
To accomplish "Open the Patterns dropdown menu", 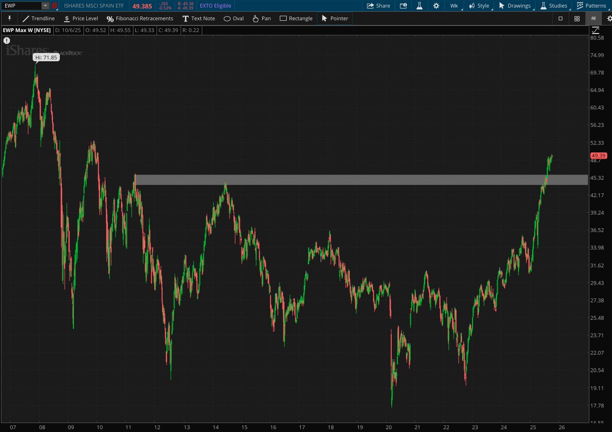I will click(x=591, y=6).
